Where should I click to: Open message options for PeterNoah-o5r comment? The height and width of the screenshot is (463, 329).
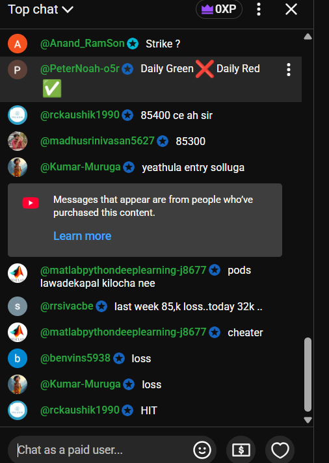tap(289, 70)
